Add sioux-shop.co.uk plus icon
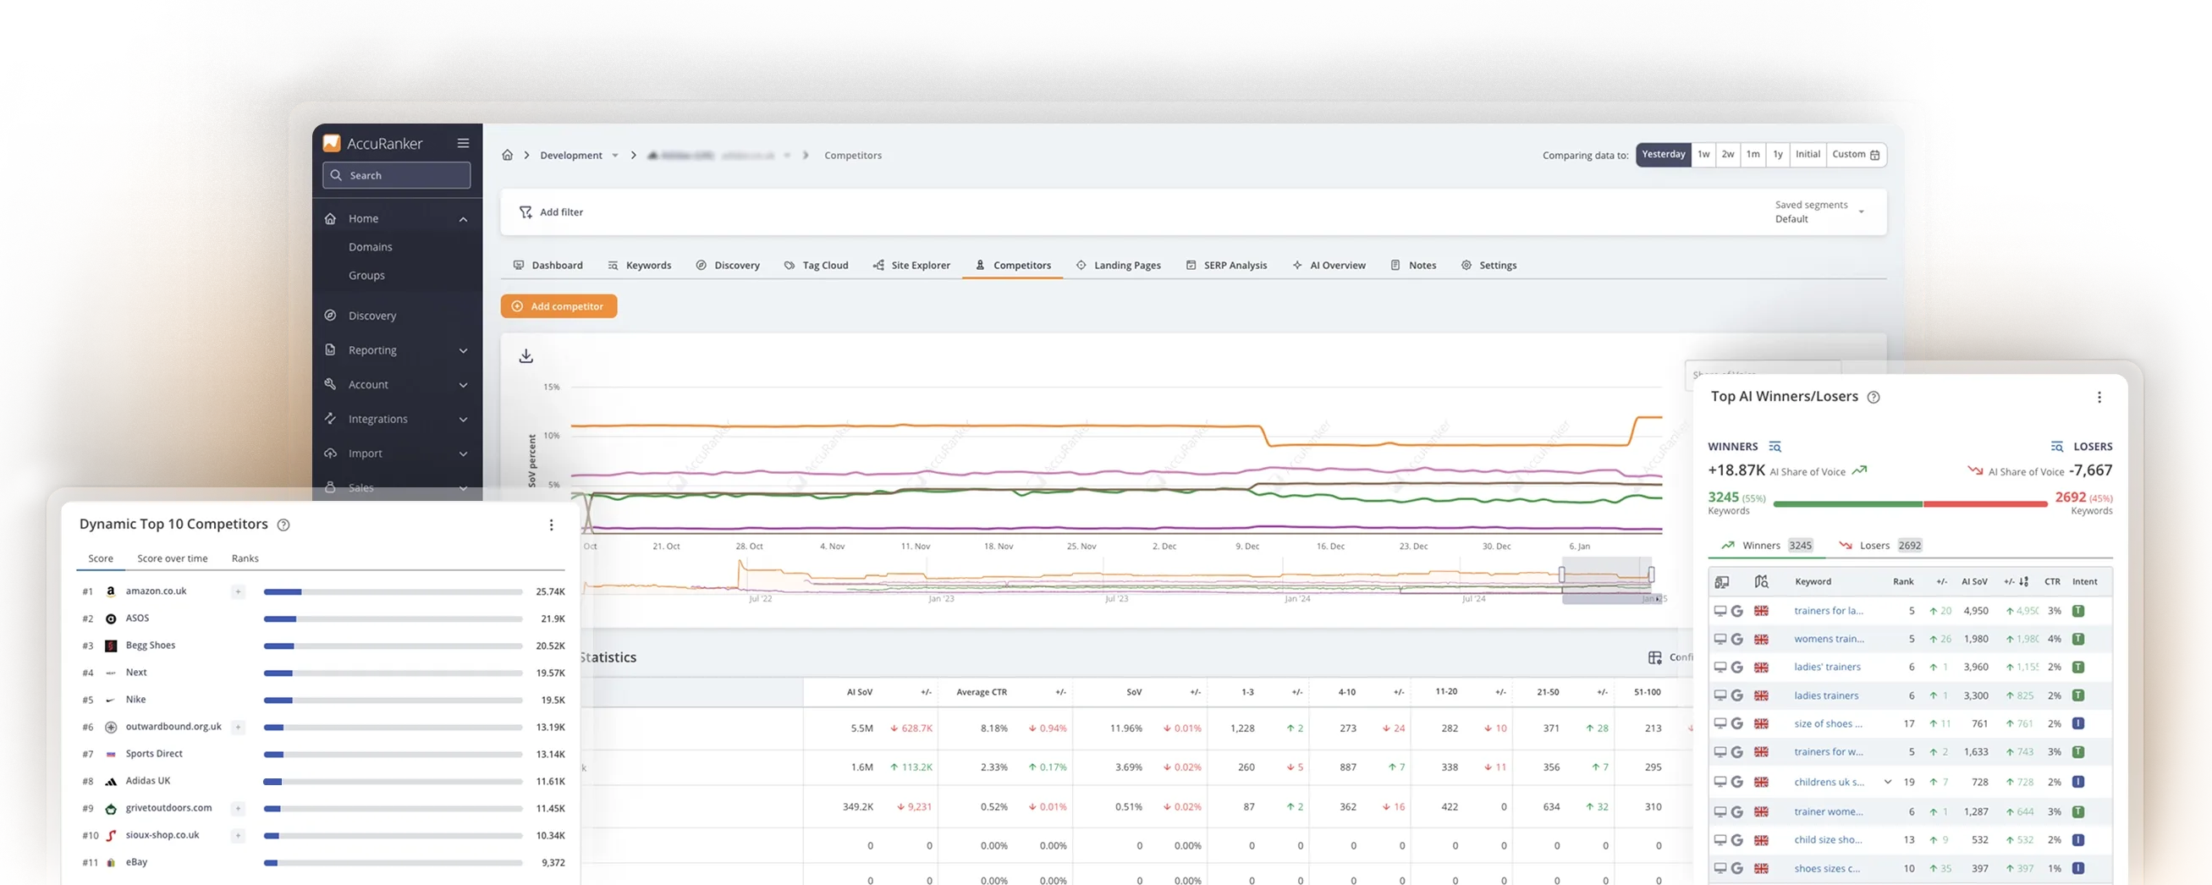 coord(238,835)
